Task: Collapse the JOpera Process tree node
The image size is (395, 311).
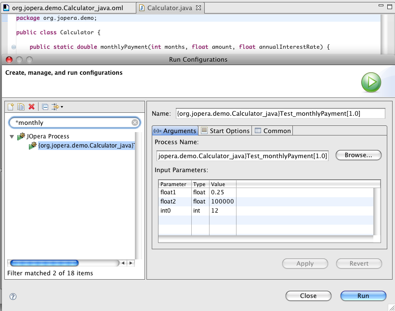Action: 12,136
